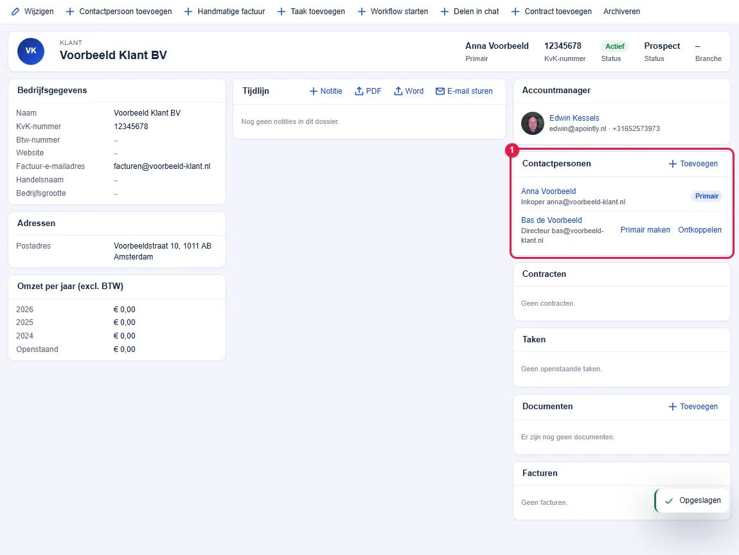
Task: Unlink Bas de Voorbeeld via Ontkoppelen
Action: coord(700,230)
